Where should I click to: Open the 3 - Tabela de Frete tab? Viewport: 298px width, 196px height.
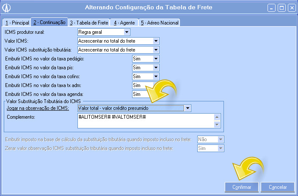(x=89, y=23)
